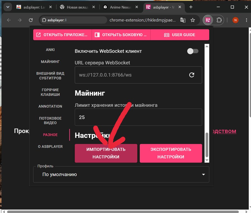Image resolution: width=251 pixels, height=213 pixels.
Task: Go forward to the next page
Action: pyautogui.click(x=20, y=20)
